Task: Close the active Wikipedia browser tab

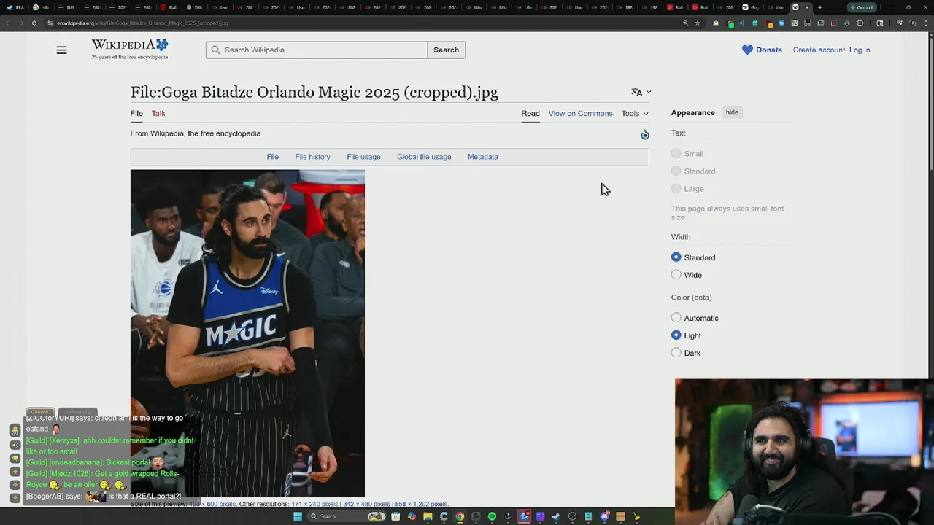Action: click(x=807, y=7)
